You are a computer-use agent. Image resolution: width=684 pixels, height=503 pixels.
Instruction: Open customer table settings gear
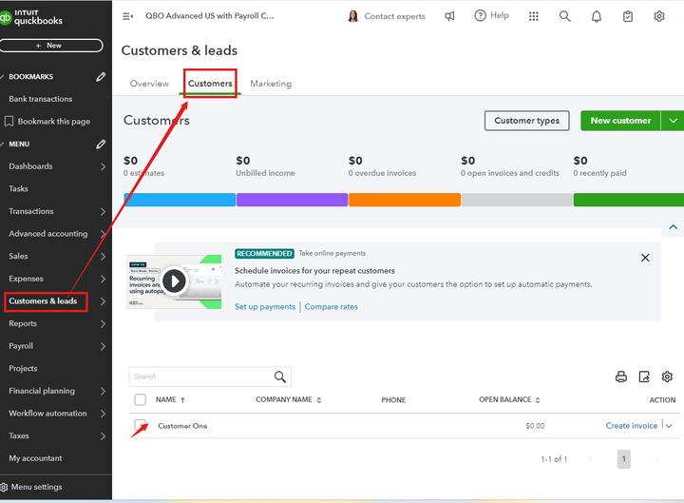tap(667, 377)
